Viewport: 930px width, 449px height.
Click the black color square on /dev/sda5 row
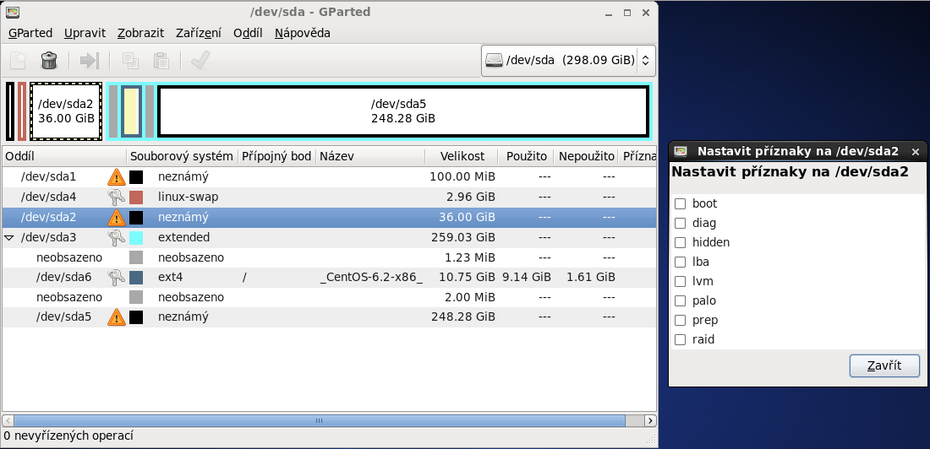coord(136,316)
